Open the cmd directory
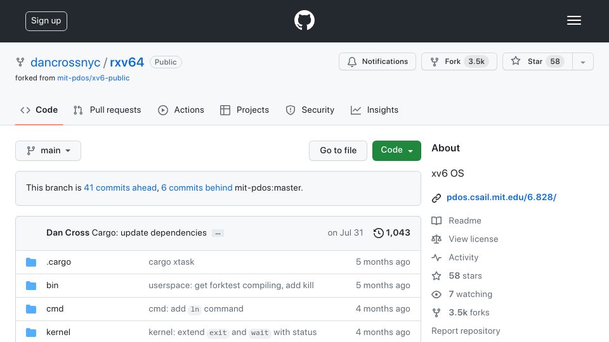 coord(55,308)
